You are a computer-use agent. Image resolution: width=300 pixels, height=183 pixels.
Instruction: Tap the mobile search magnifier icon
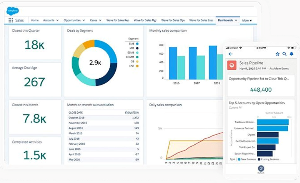coord(284,54)
